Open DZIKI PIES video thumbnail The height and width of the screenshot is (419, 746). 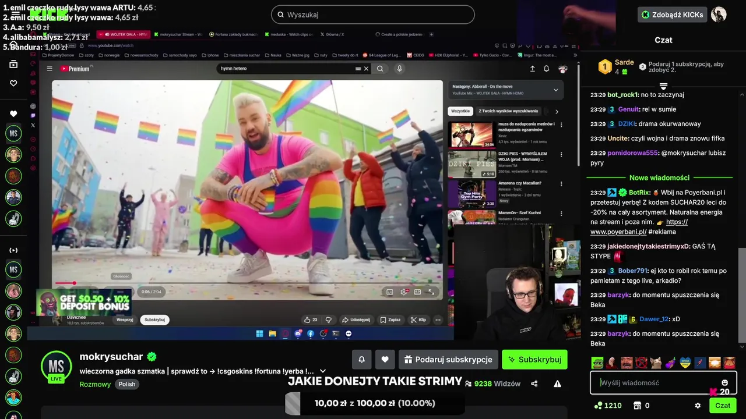point(471,164)
